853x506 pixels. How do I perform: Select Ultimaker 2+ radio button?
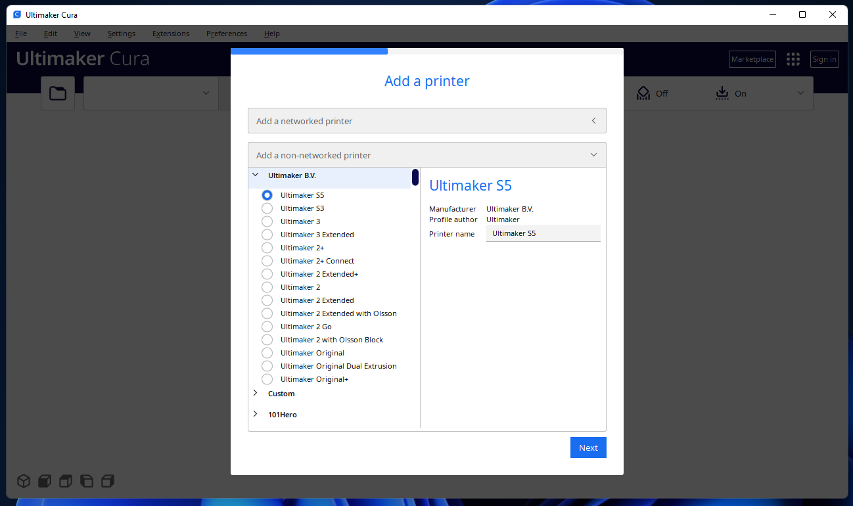click(267, 248)
